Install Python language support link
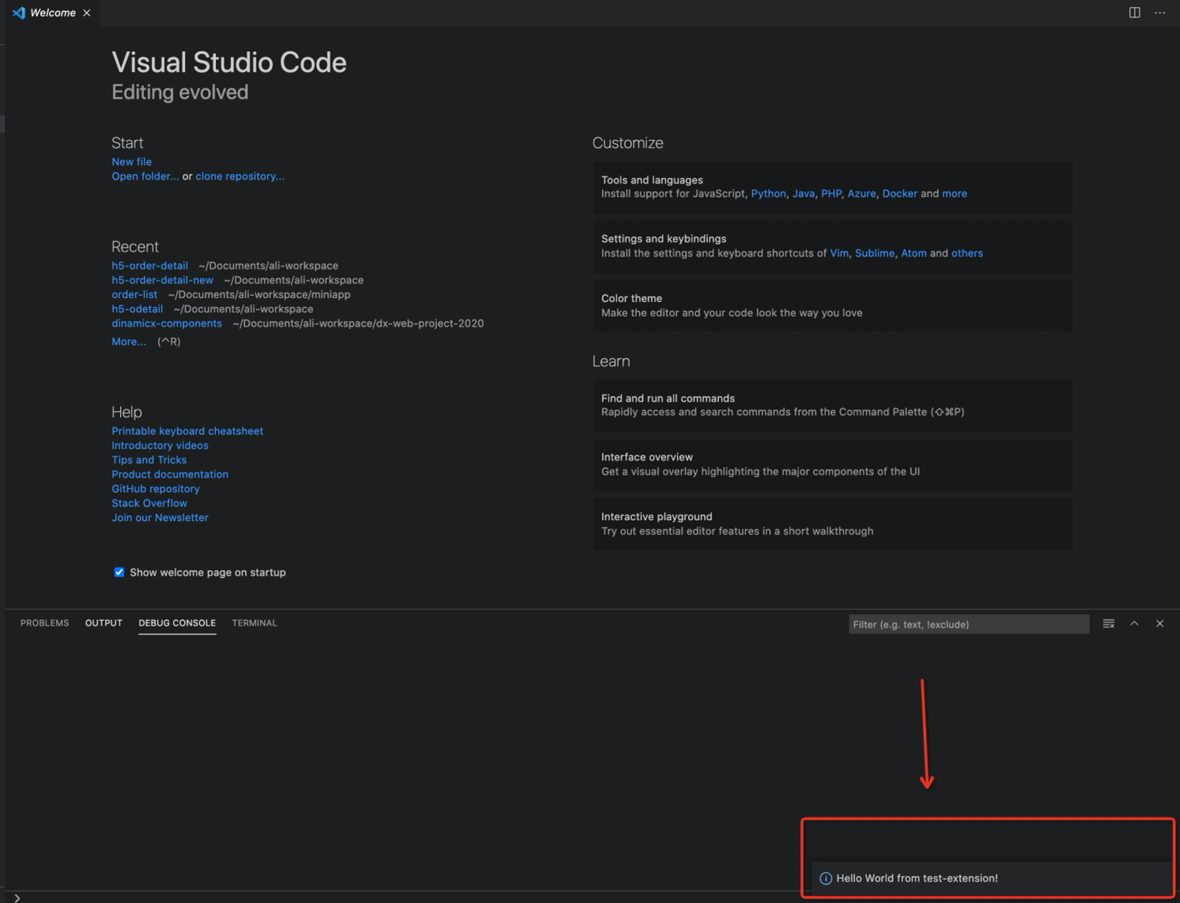 click(768, 193)
